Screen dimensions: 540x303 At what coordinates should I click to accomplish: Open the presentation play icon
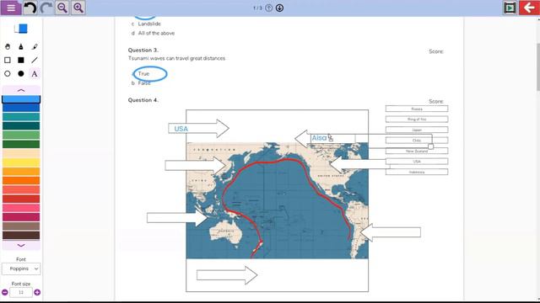point(510,8)
